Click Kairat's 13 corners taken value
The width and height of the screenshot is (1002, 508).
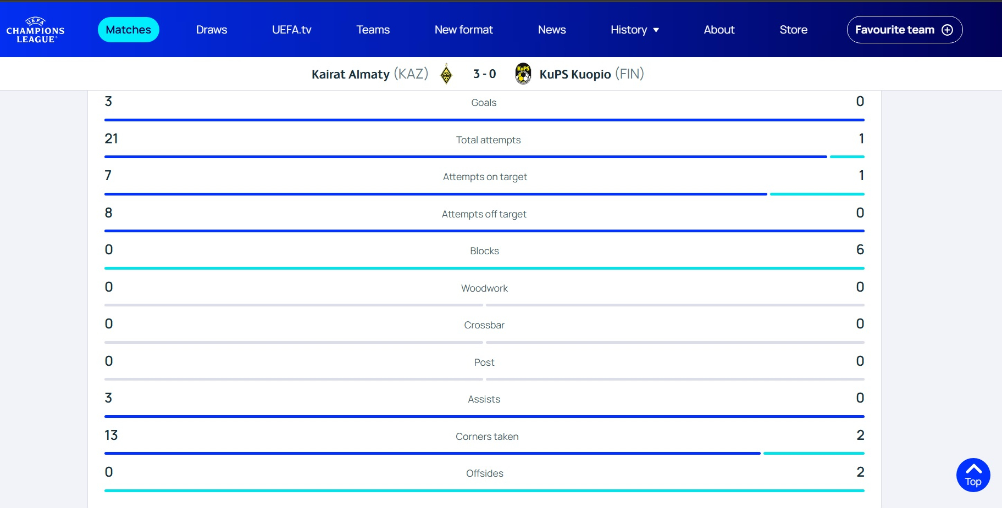tap(111, 436)
